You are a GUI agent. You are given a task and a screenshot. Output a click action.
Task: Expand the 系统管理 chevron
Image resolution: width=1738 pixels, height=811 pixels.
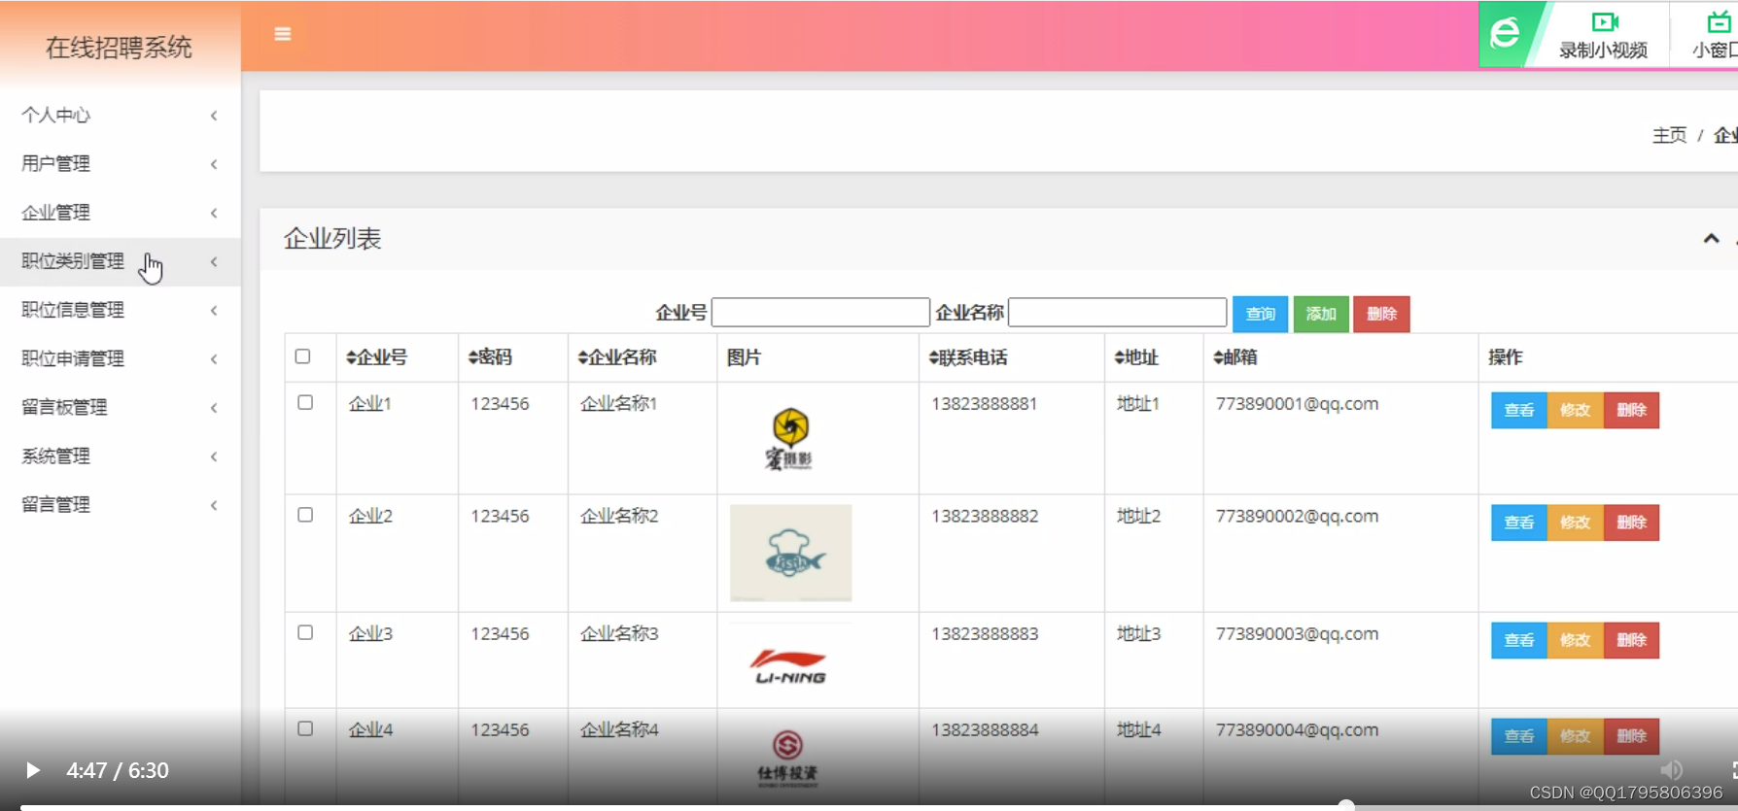coord(214,456)
